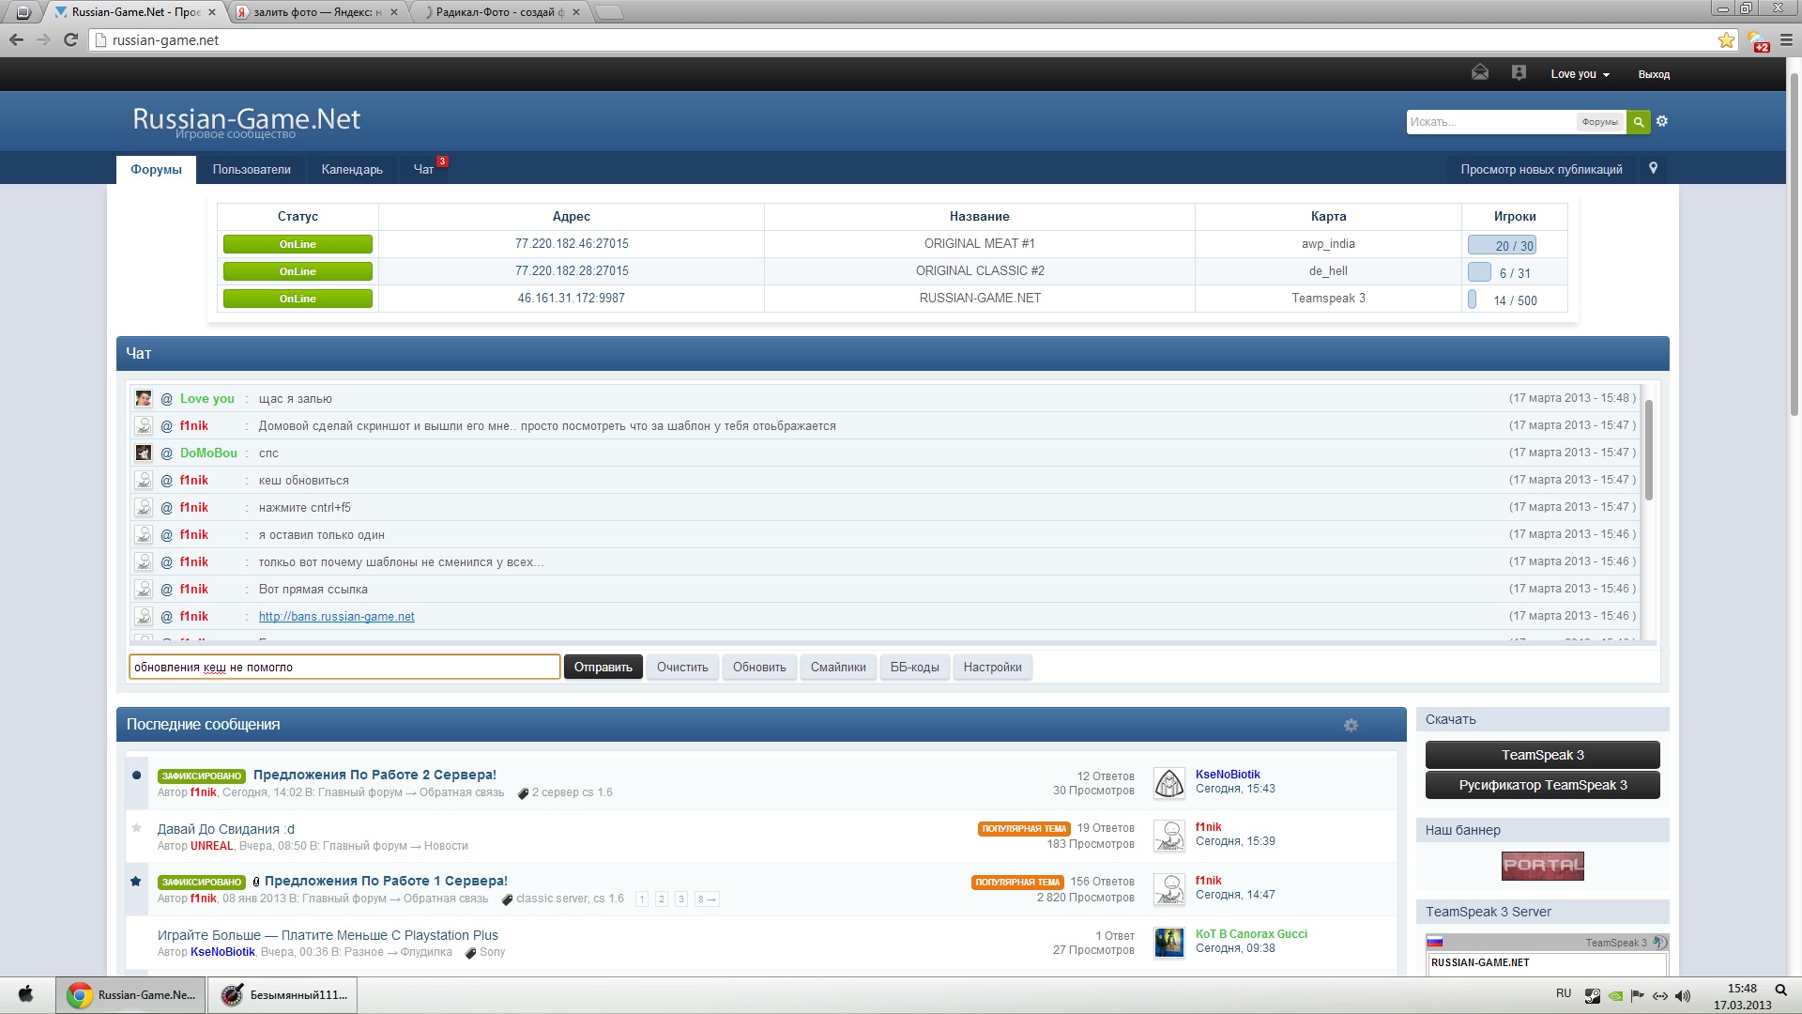Click the browser back arrow
The height and width of the screenshot is (1014, 1802).
[x=16, y=40]
